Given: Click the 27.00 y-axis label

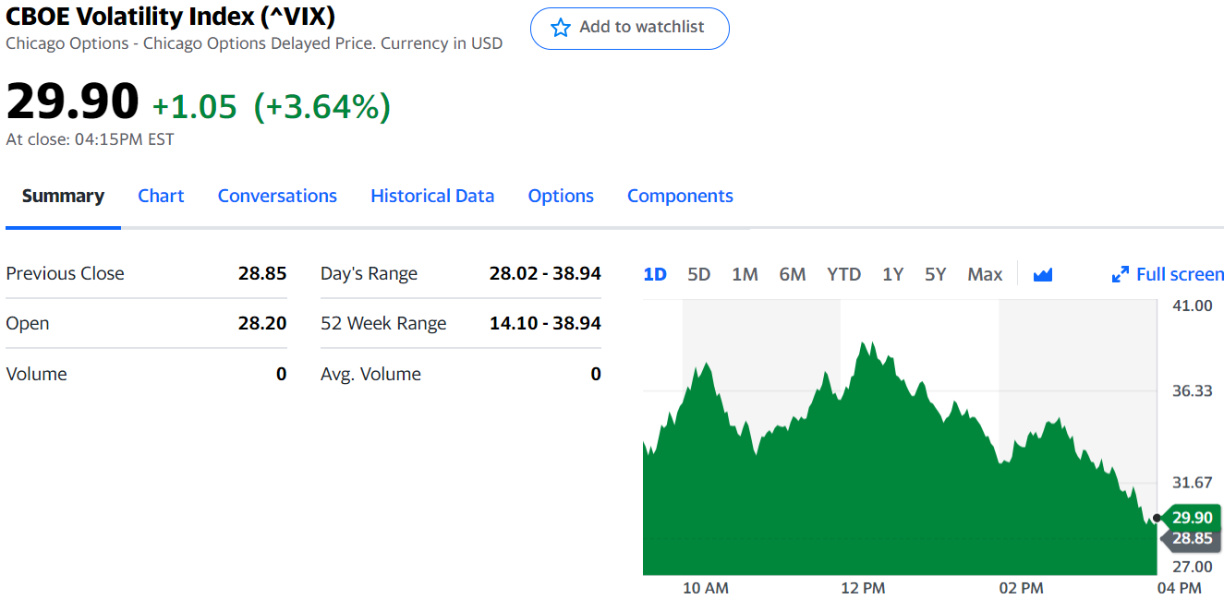Looking at the screenshot, I should pyautogui.click(x=1192, y=567).
